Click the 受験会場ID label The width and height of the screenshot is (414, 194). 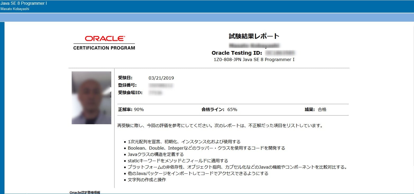click(130, 93)
